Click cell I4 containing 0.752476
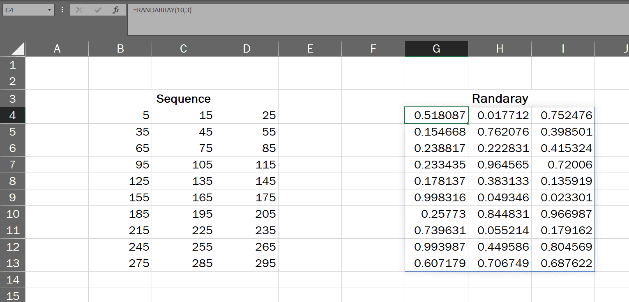The image size is (629, 302). 563,115
